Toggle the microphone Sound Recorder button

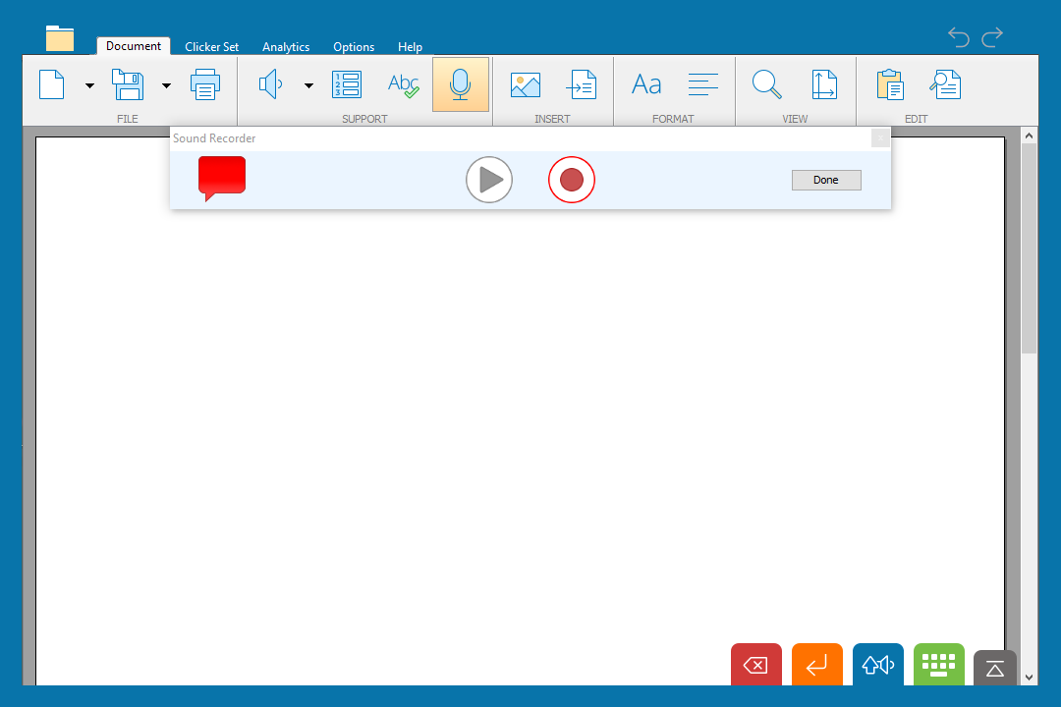[460, 85]
